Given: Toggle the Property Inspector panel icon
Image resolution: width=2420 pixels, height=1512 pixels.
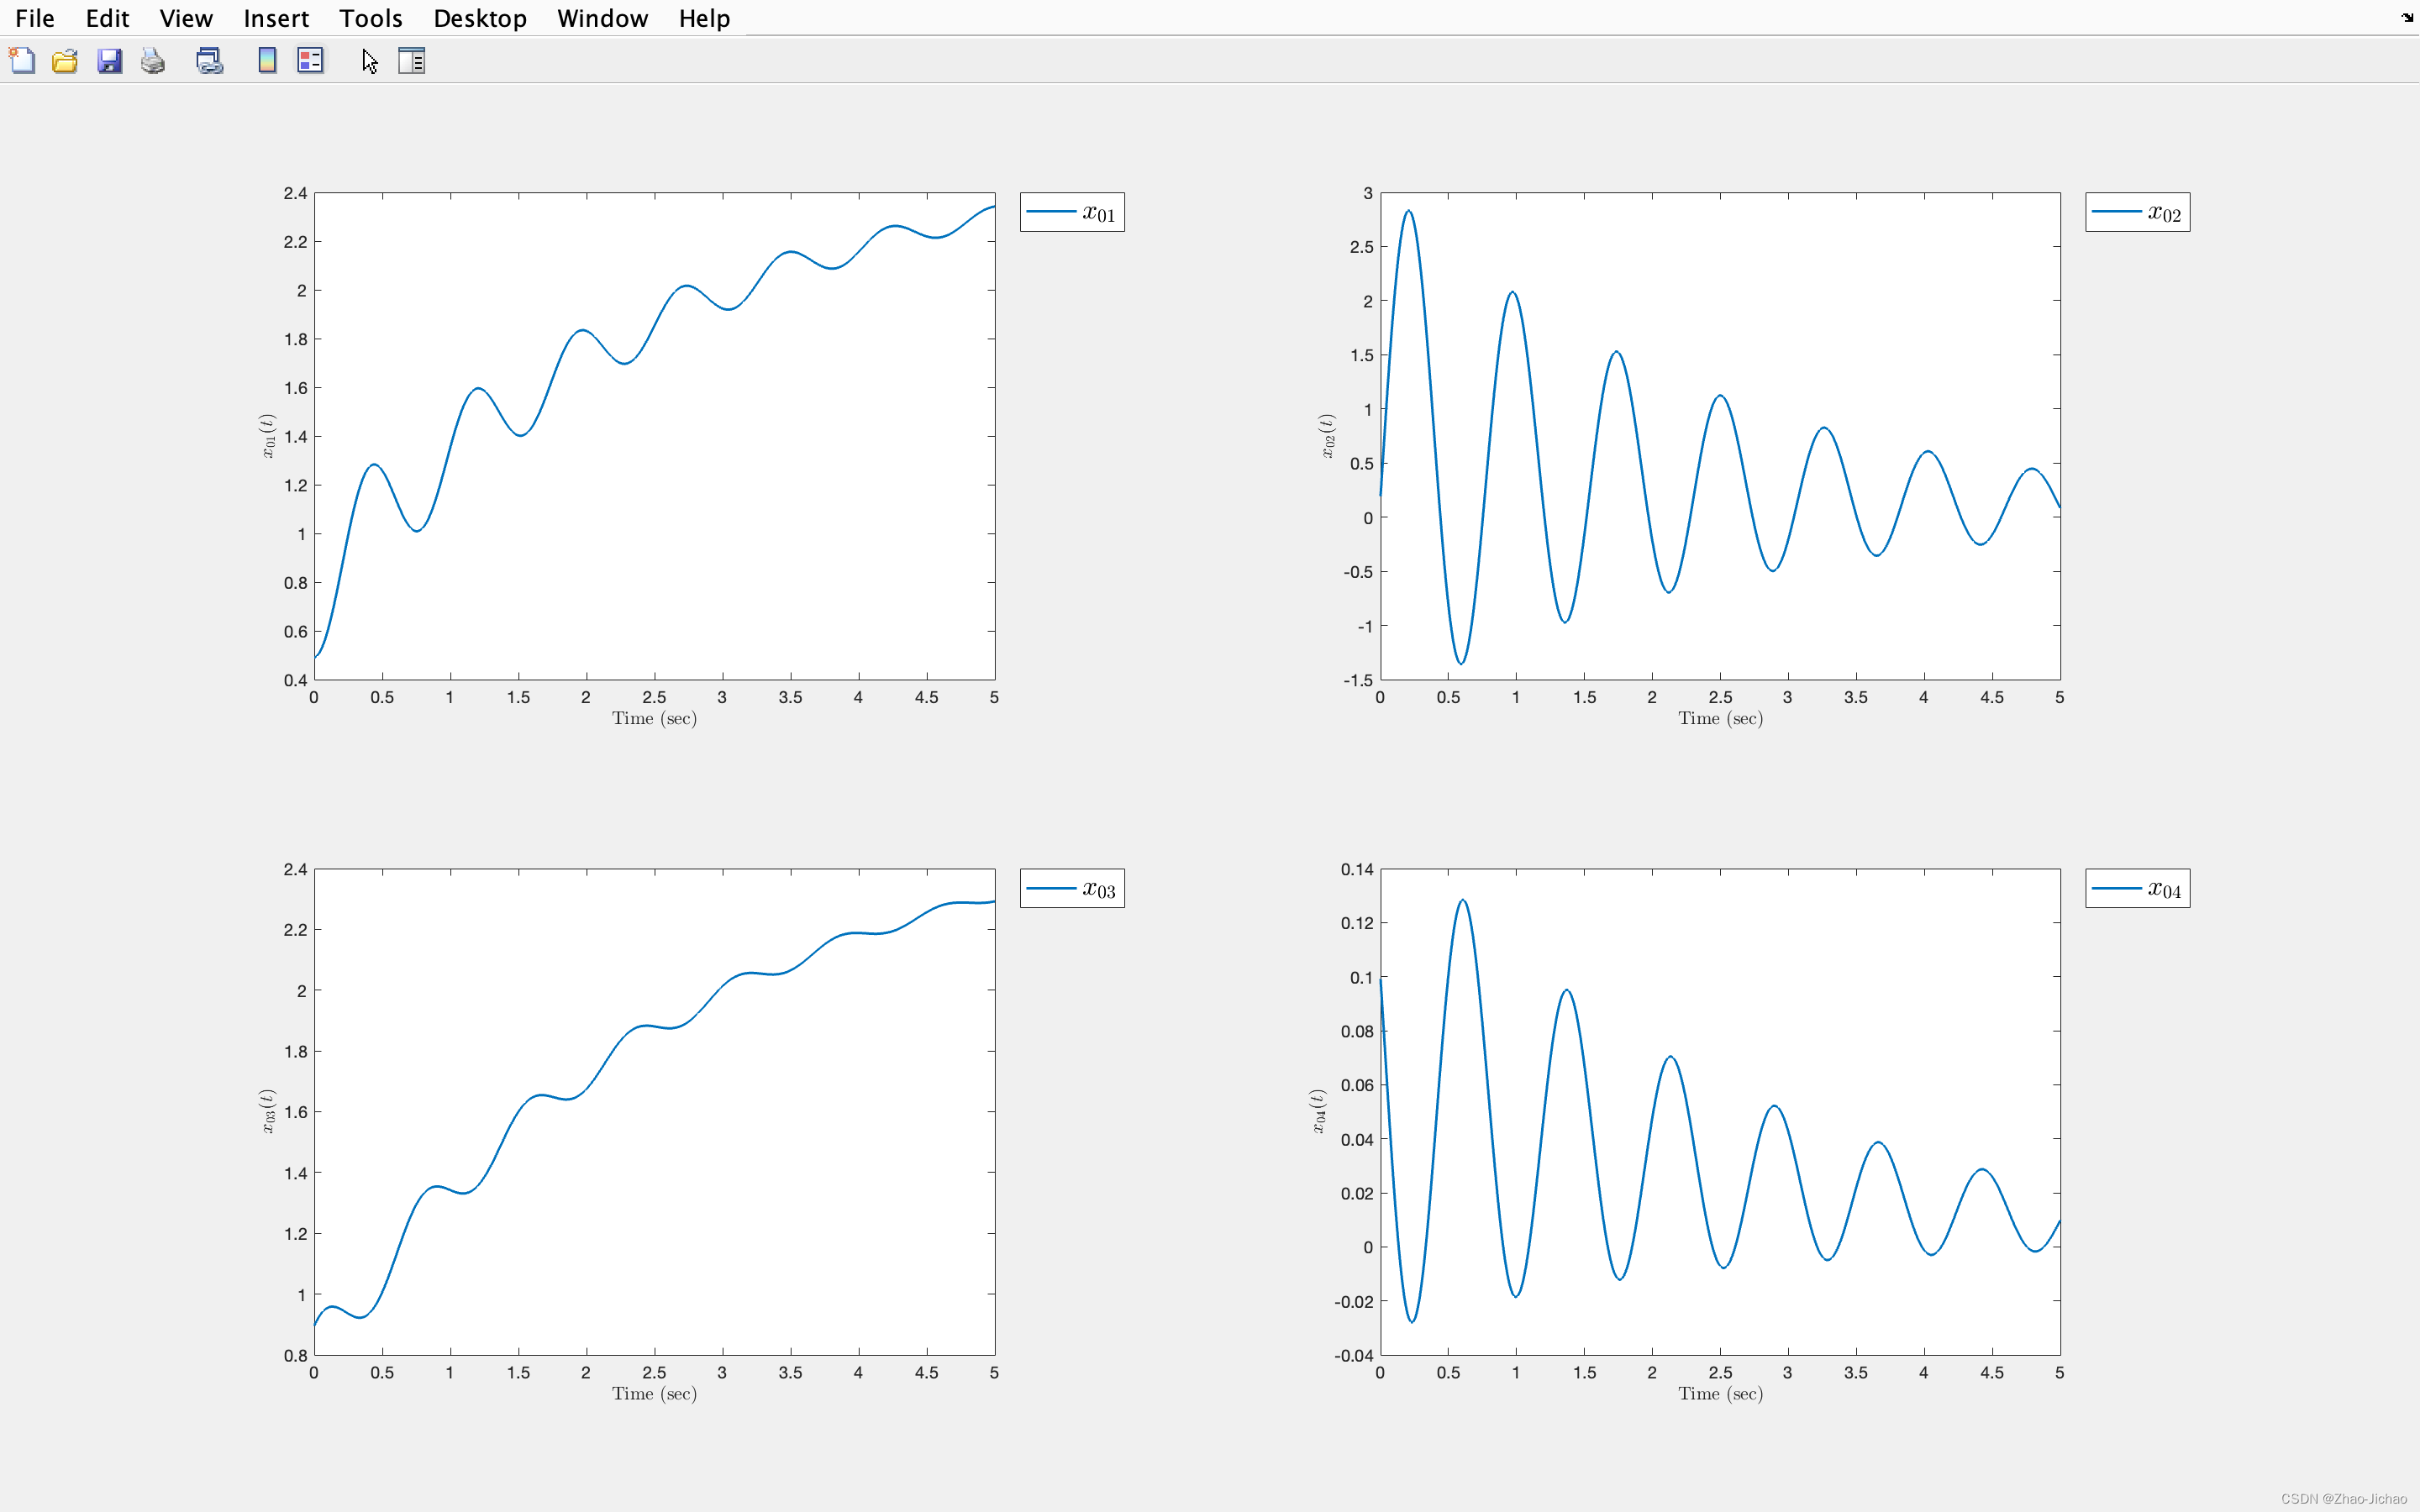Looking at the screenshot, I should point(411,61).
